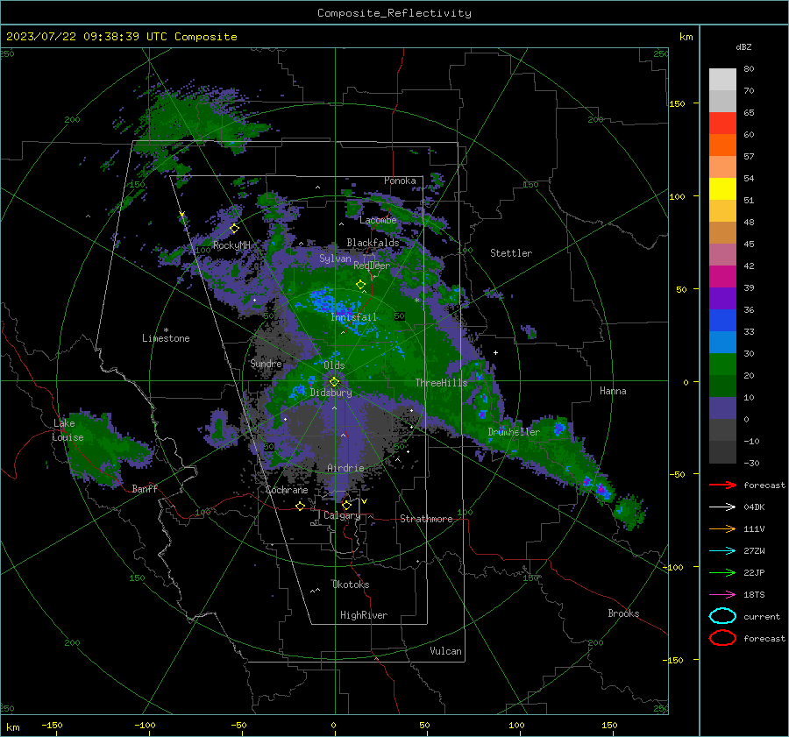Click the green 22JP arrow icon
Viewport: 789px width, 737px height.
tap(722, 572)
